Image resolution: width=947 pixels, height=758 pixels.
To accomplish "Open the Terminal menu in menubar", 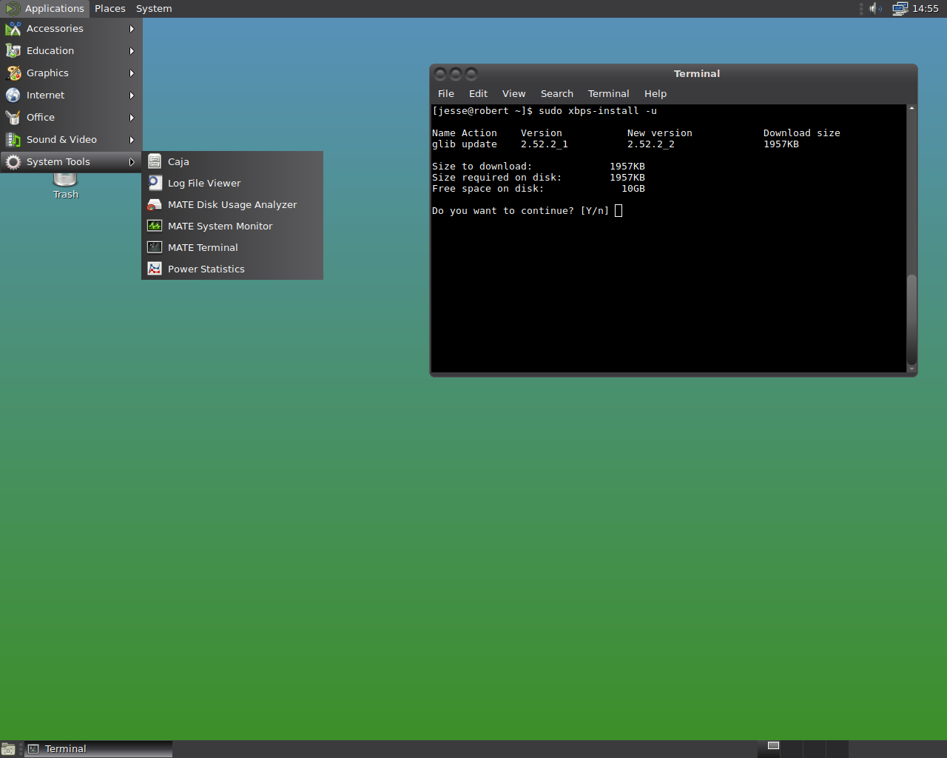I will (608, 93).
